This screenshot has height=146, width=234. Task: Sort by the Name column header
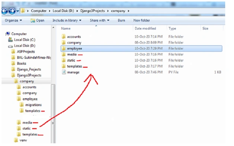66,29
